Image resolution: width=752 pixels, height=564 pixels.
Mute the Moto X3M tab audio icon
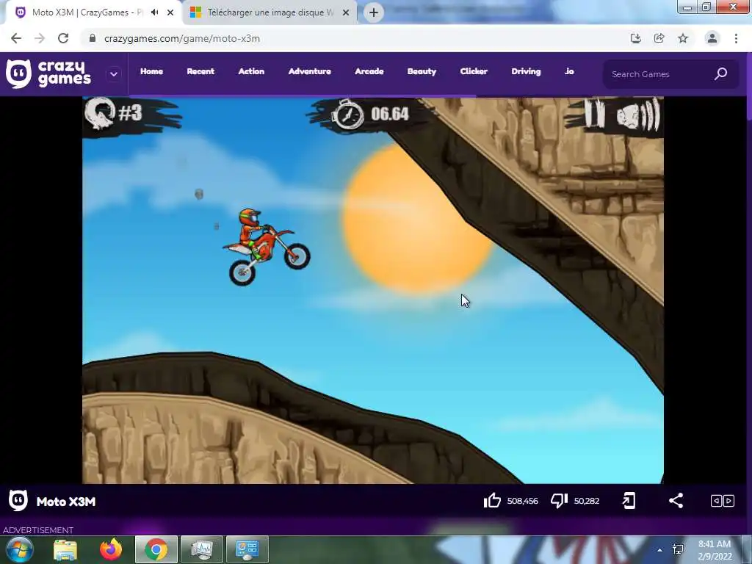pyautogui.click(x=154, y=12)
